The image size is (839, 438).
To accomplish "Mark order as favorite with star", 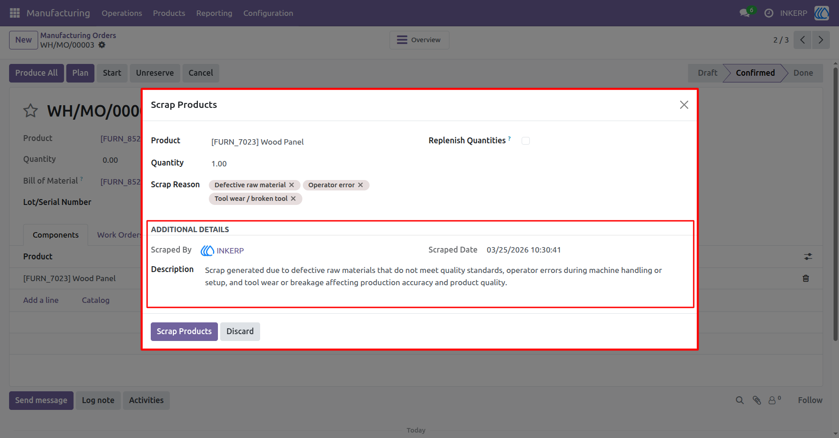I will click(x=30, y=111).
